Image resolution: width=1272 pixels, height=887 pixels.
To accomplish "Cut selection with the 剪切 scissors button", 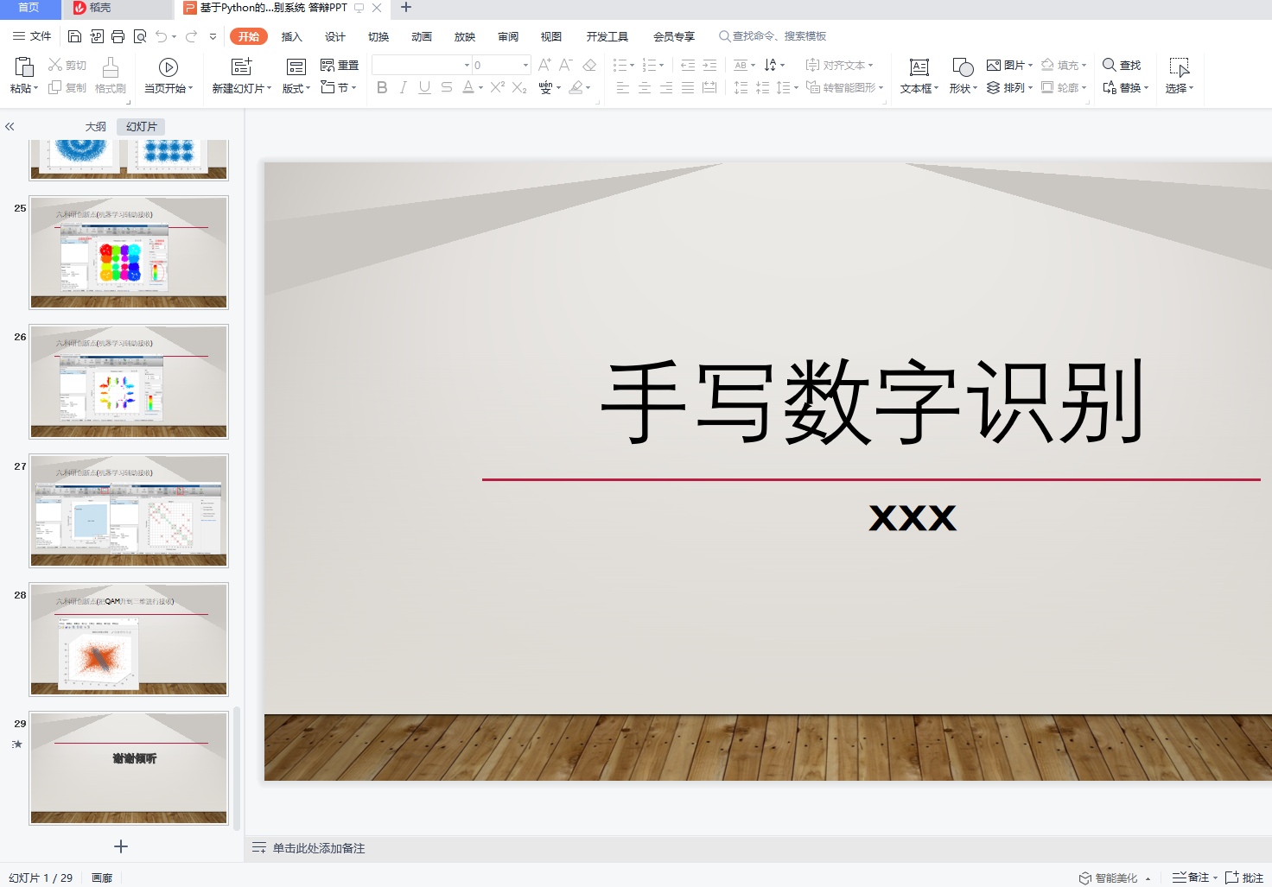I will point(67,65).
